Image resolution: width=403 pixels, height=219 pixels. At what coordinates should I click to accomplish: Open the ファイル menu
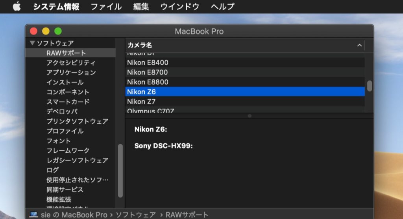pos(106,6)
